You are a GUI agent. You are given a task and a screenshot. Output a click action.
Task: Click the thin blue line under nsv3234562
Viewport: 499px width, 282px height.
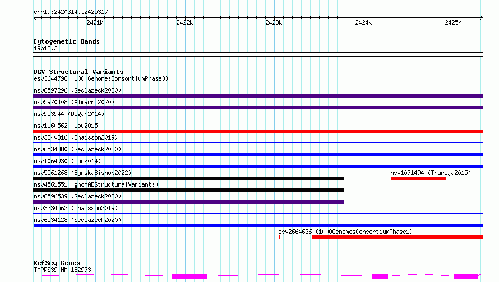pos(258,214)
